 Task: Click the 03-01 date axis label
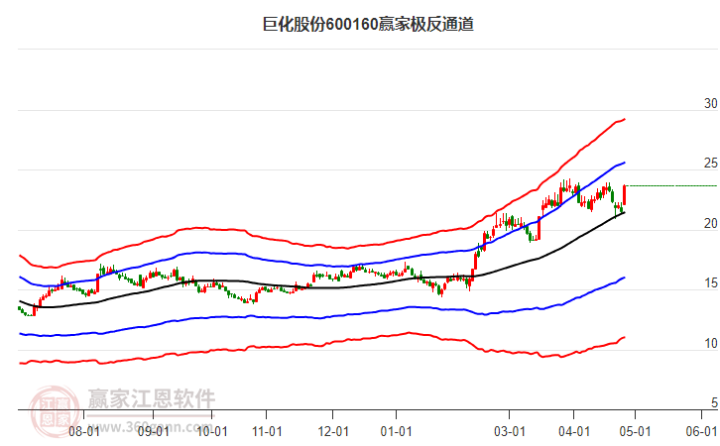pos(510,432)
